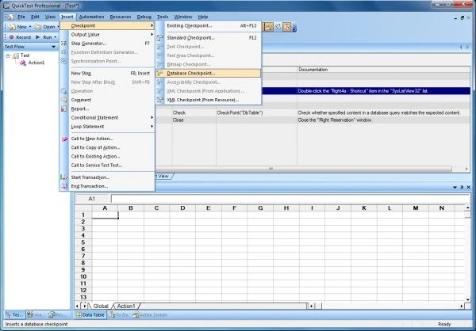Click the Start Transaction icon
The image size is (476, 331).
(63, 177)
